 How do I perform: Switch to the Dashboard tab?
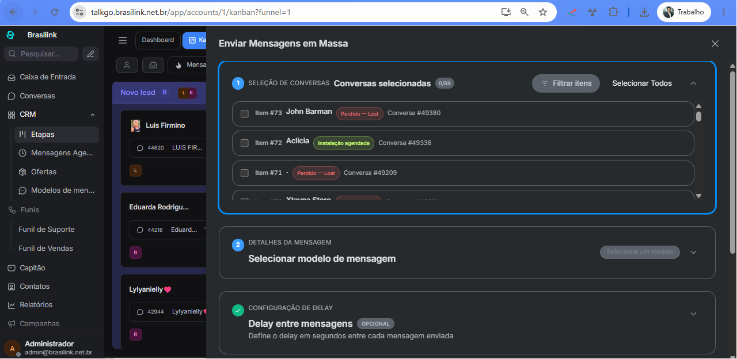158,40
